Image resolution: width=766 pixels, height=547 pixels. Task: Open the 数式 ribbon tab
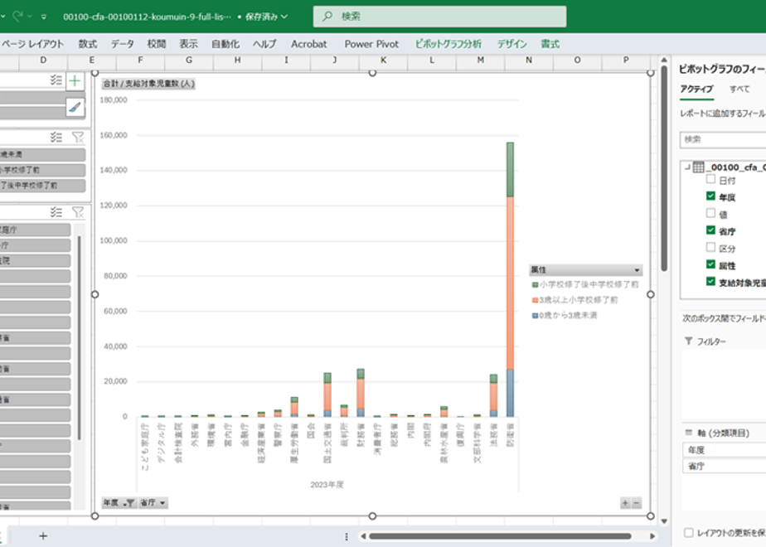click(88, 44)
